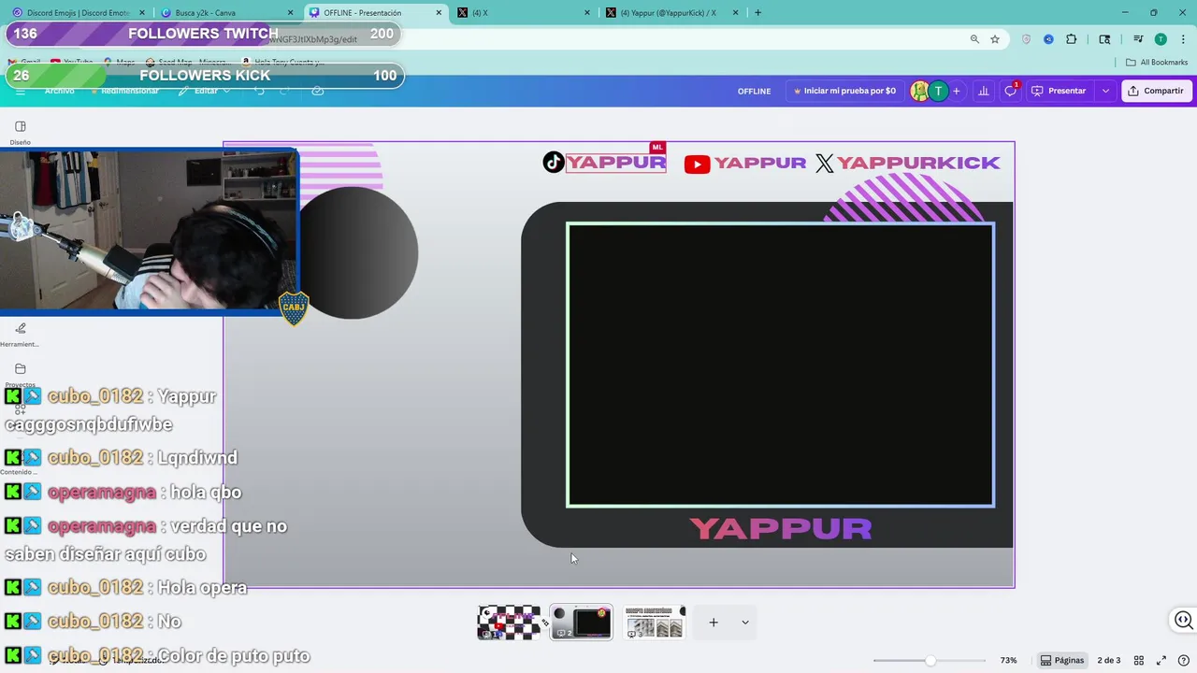Open the tab search sidebar icon
This screenshot has height=673, width=1197.
click(1104, 39)
